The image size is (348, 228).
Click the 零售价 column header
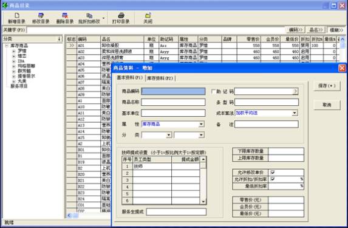click(x=249, y=39)
